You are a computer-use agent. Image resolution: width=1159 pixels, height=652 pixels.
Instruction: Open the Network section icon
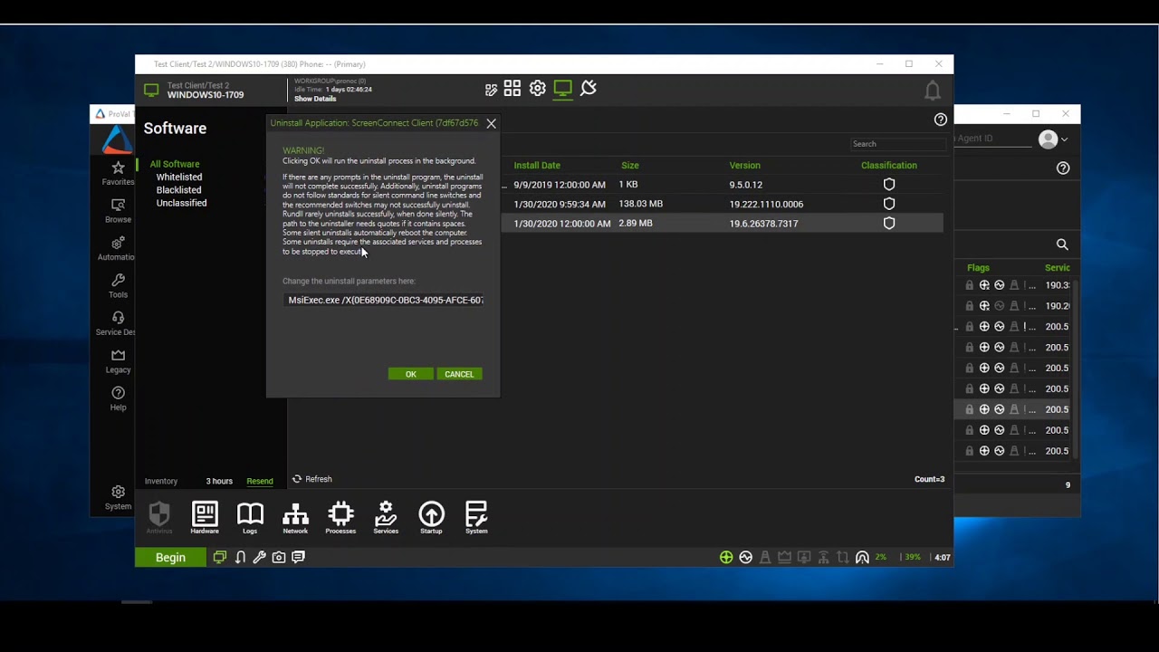(x=295, y=517)
